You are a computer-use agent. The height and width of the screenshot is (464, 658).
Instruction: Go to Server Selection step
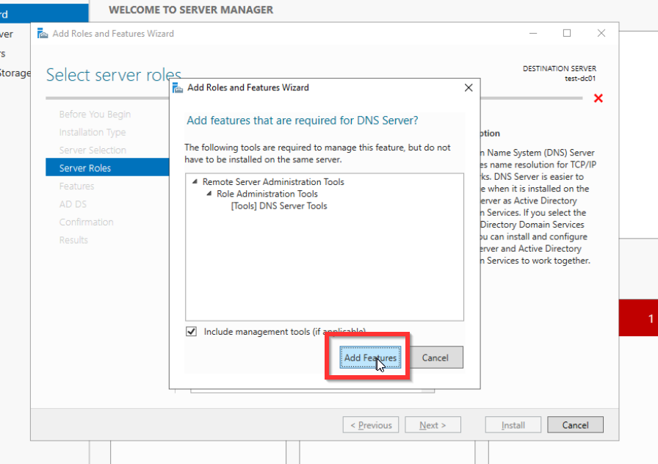pos(93,151)
